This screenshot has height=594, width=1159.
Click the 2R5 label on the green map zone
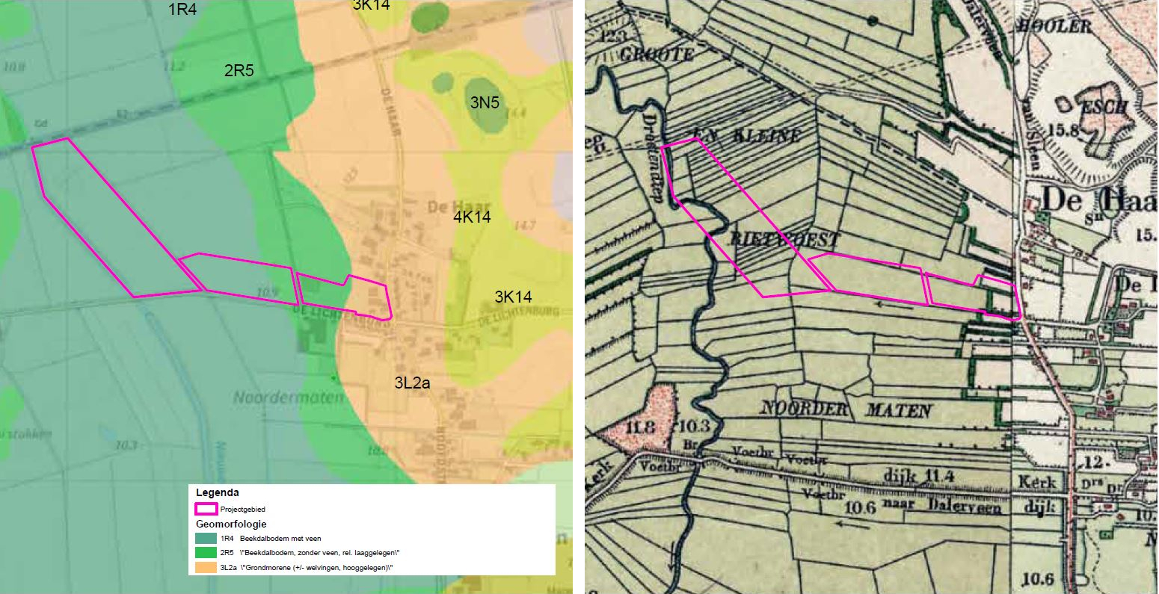[239, 72]
